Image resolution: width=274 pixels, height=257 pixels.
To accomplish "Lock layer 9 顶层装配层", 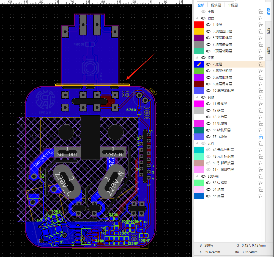I will 261,51.
